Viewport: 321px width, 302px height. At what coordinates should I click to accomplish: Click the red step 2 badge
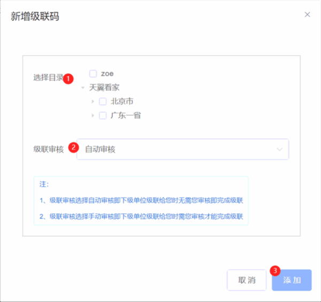click(x=74, y=146)
